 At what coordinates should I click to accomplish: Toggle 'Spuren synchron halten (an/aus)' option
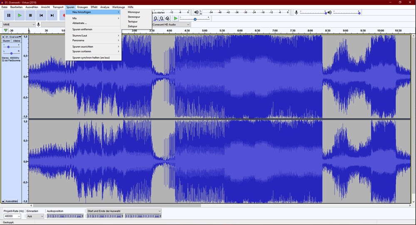(91, 57)
